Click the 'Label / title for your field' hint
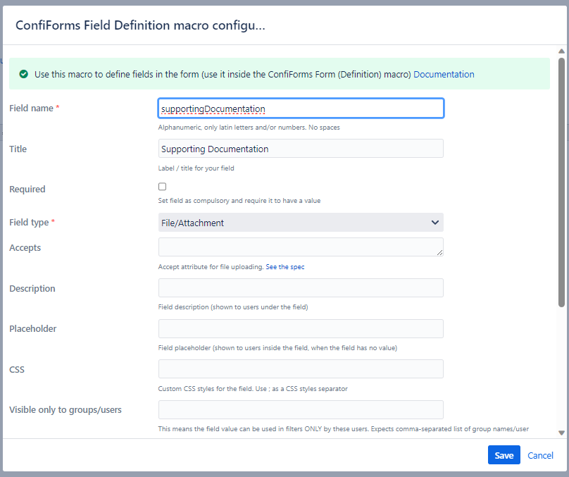Viewport: 569px width, 477px height. coord(196,168)
